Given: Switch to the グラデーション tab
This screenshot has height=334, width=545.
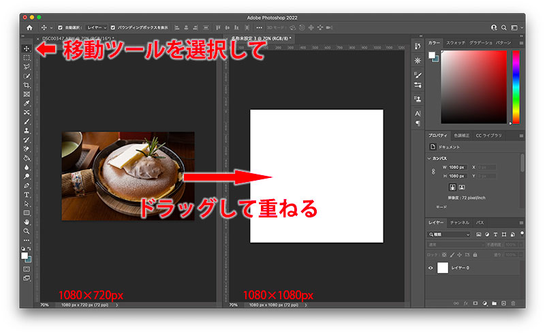Looking at the screenshot, I should click(481, 43).
